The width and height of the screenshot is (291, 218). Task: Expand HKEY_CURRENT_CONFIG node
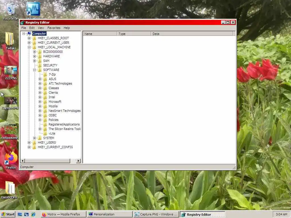tap(29, 147)
